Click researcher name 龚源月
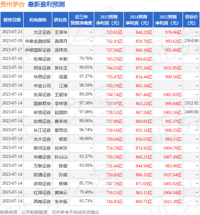 coord(61,41)
